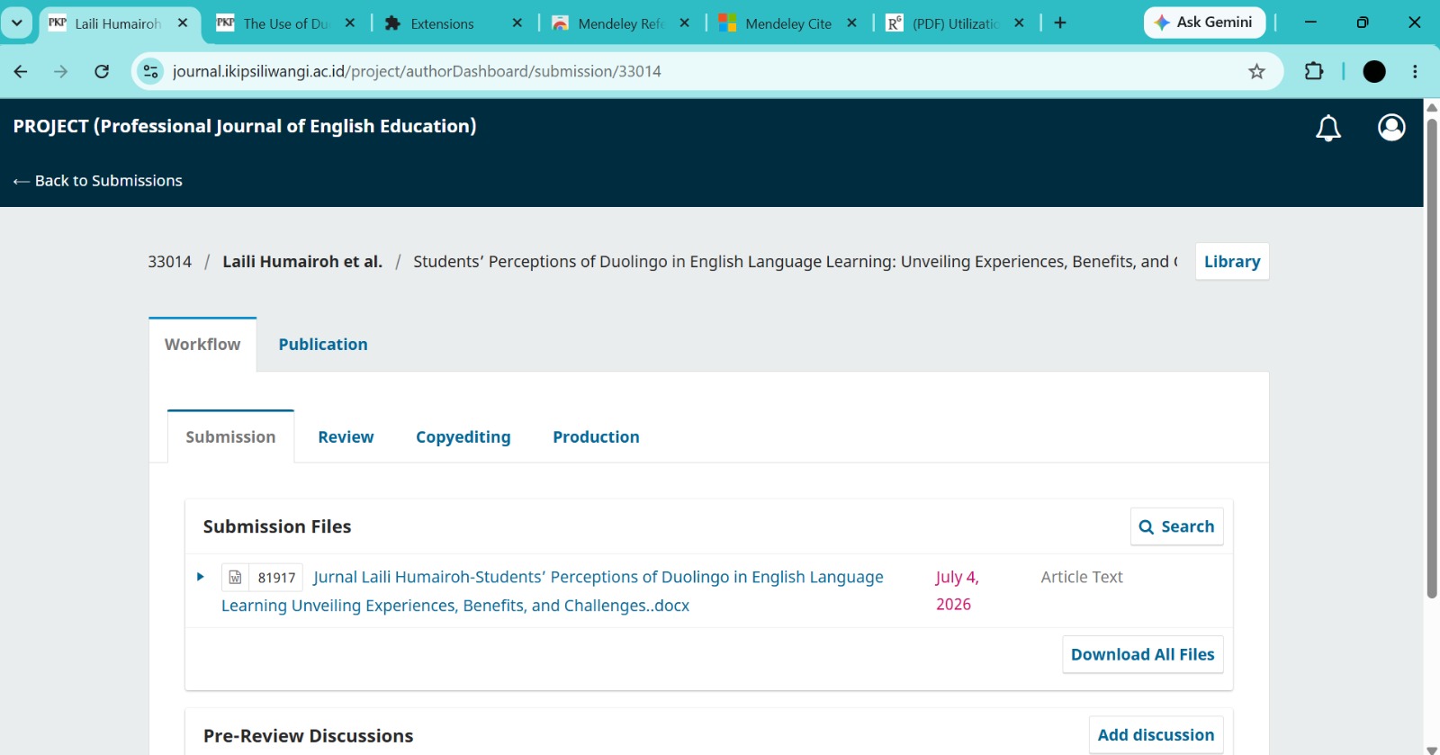Viewport: 1440px width, 755px height.
Task: Click the PROJECT journal title link
Action: [x=245, y=127]
